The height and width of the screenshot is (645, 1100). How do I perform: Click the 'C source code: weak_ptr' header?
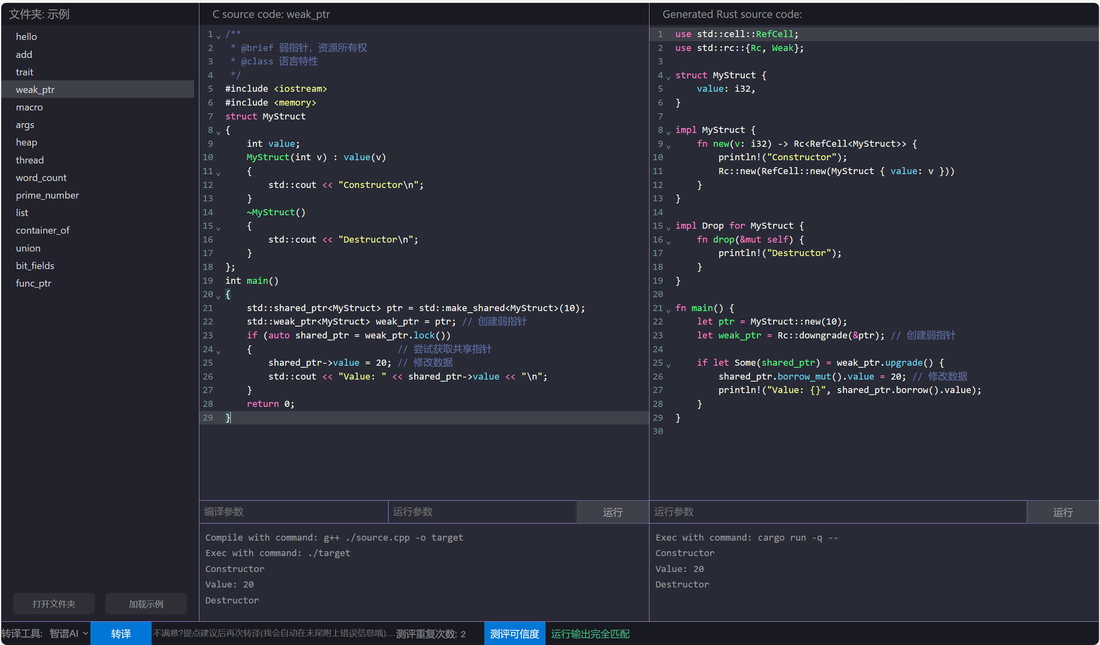click(271, 14)
